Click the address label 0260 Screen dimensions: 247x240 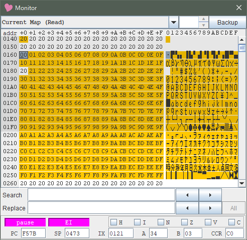point(10,183)
